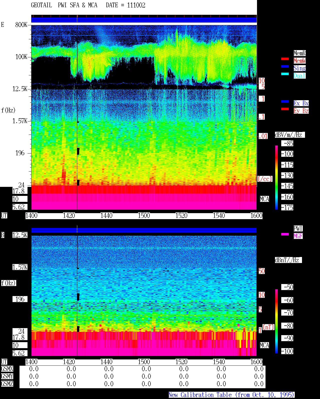Click the blue mode status bar above the E panel

[x=144, y=20]
